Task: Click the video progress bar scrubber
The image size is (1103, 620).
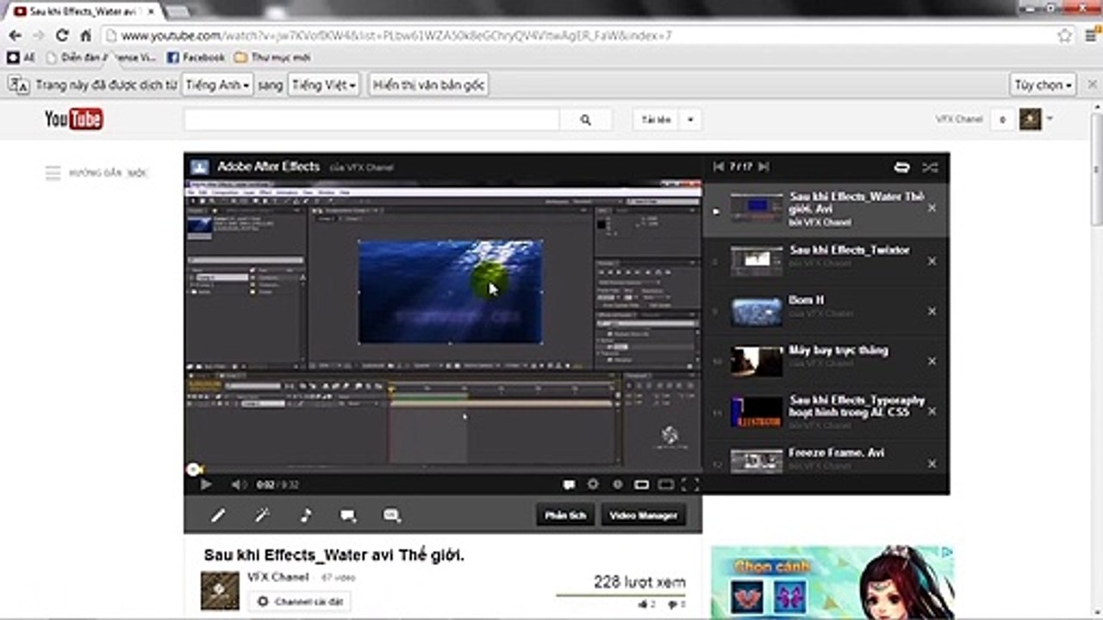Action: [x=194, y=469]
